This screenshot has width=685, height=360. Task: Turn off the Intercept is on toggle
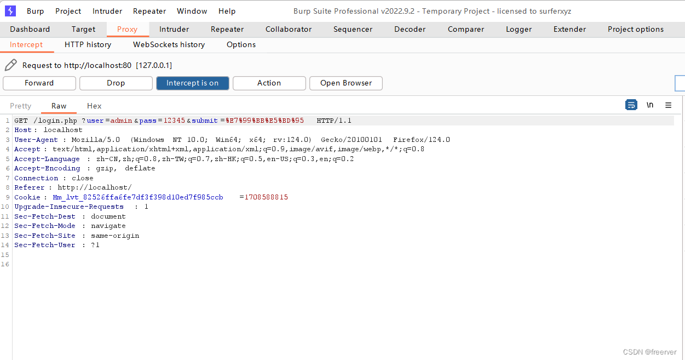coord(193,83)
